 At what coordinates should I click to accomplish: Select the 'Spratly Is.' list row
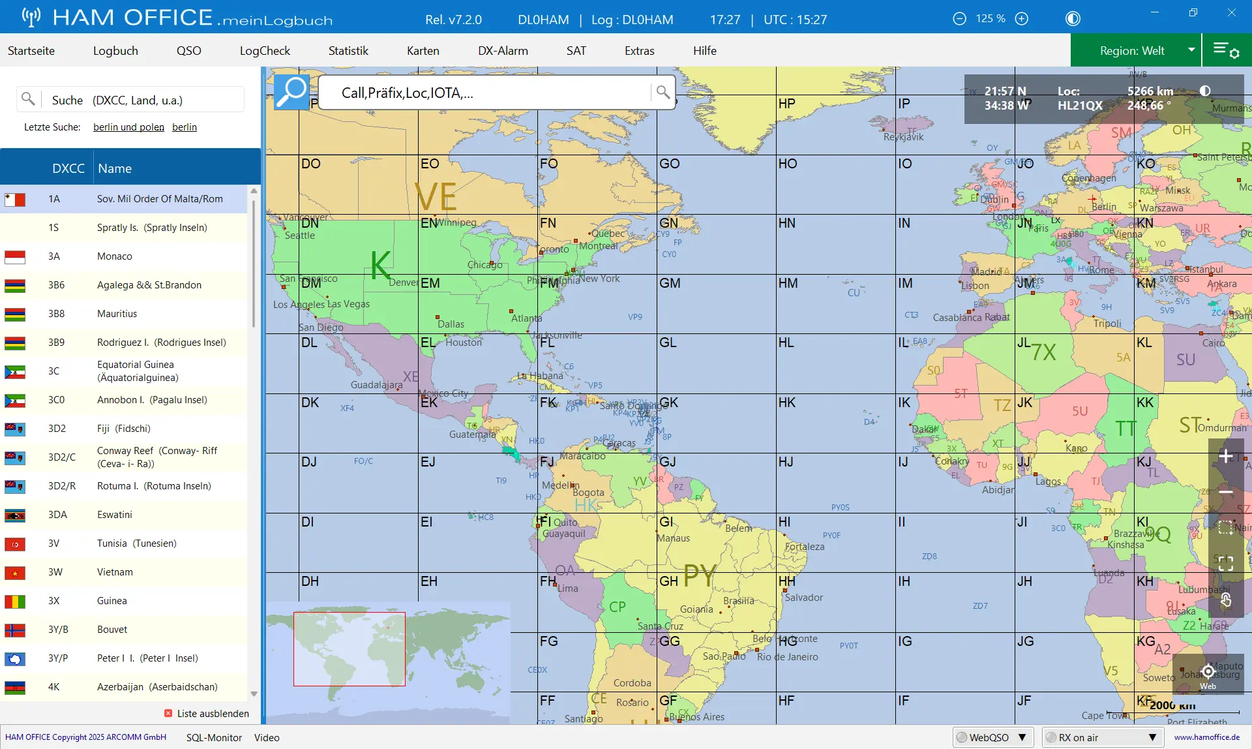[124, 228]
